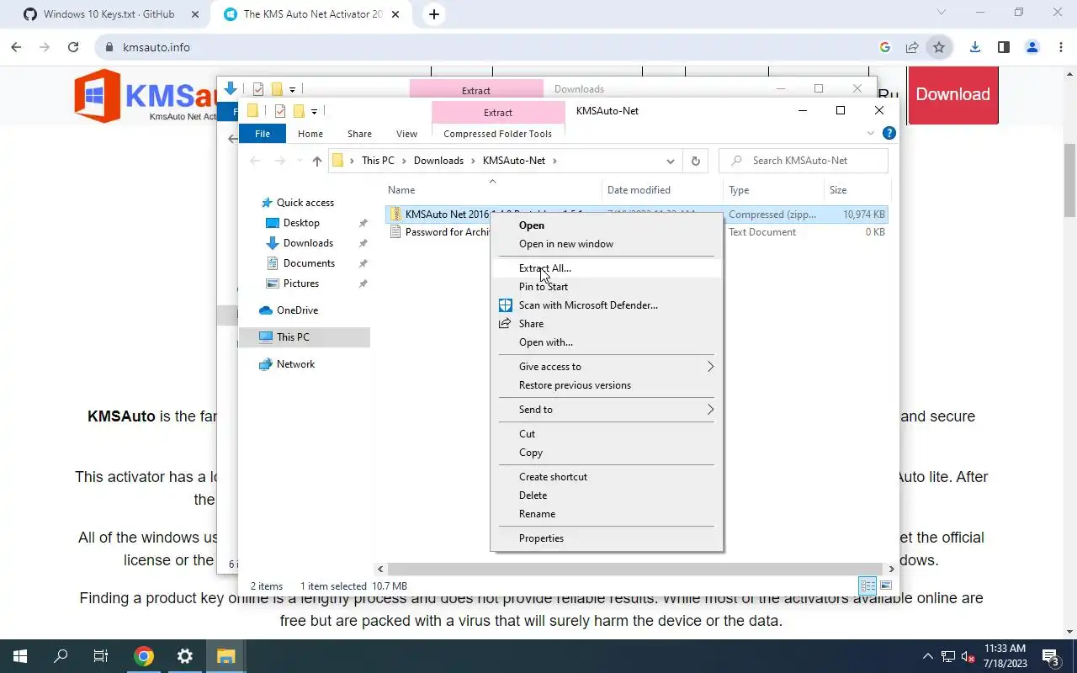Switch to large icons view
1077x673 pixels.
pyautogui.click(x=885, y=586)
